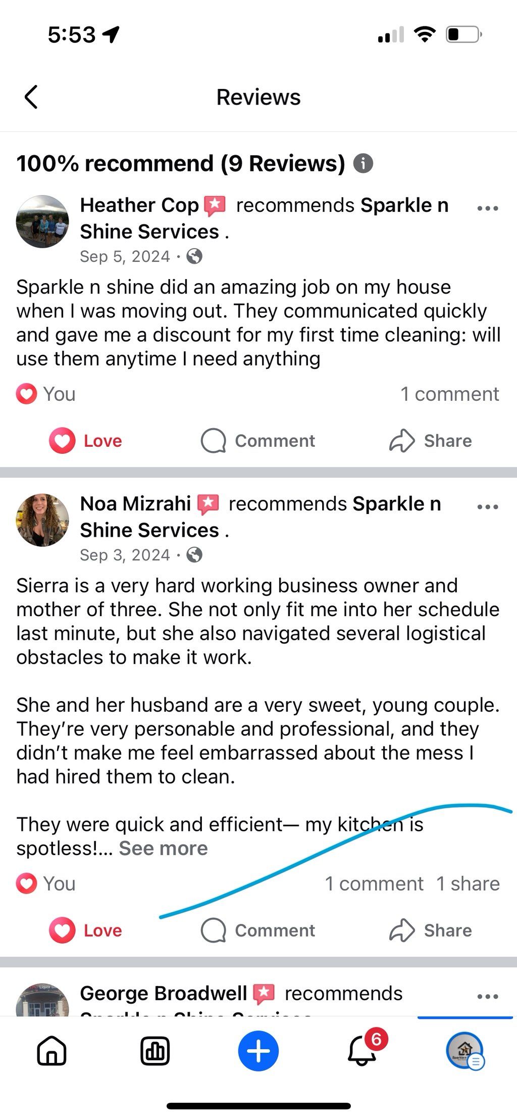Toggle Love on Heather Cop's review

pos(86,441)
